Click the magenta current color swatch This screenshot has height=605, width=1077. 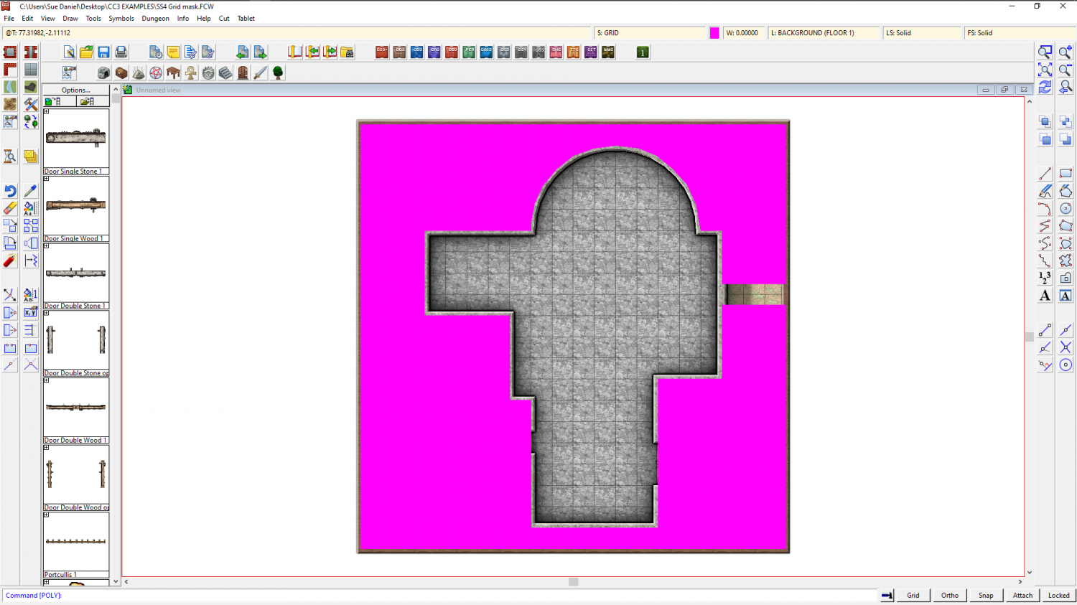[x=714, y=33]
